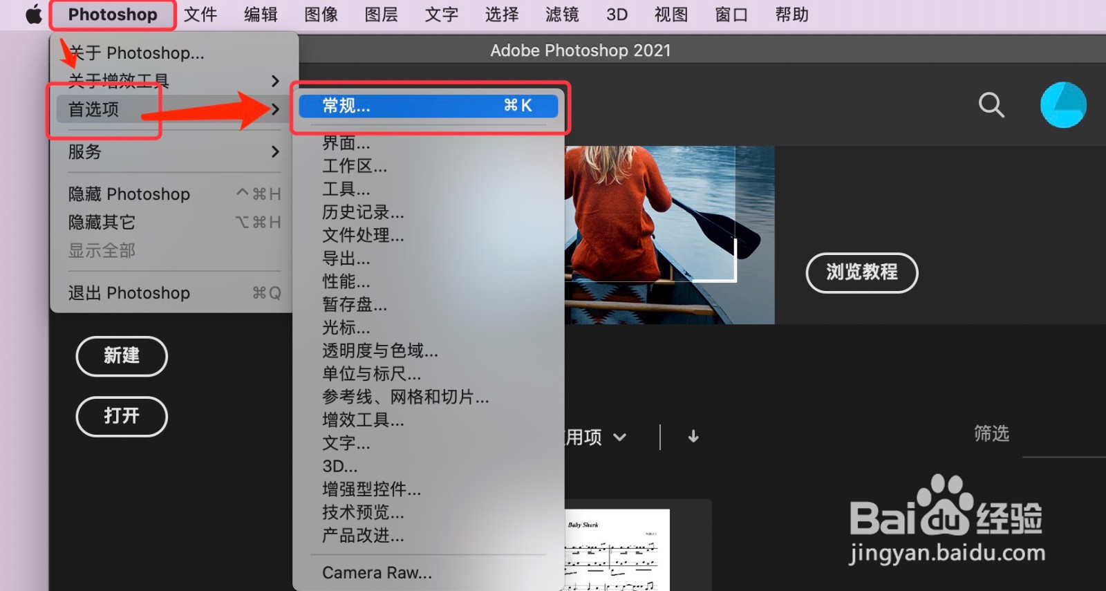Click the 筛选 filter field
This screenshot has width=1106, height=591.
[x=1063, y=435]
